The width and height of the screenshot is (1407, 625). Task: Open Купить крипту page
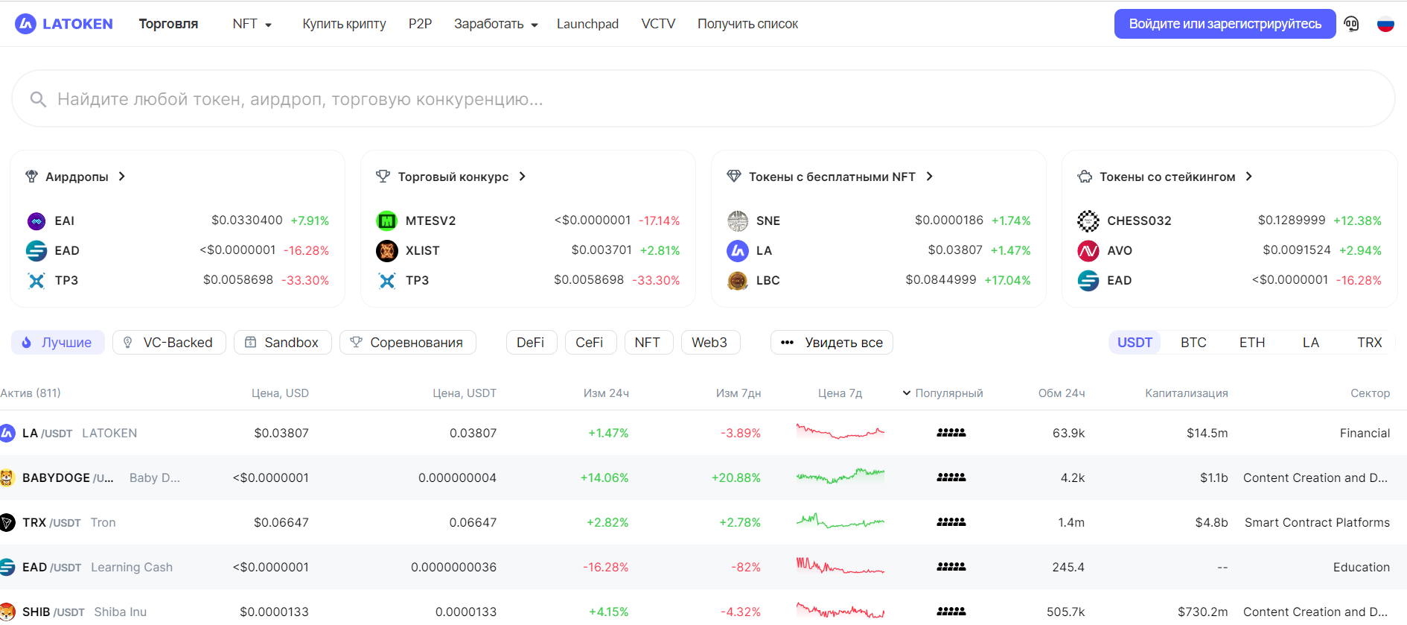pyautogui.click(x=344, y=24)
